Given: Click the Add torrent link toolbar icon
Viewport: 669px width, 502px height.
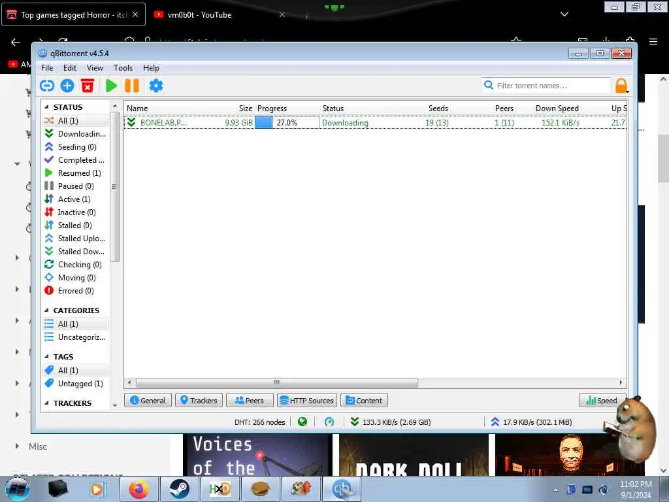Looking at the screenshot, I should (47, 86).
